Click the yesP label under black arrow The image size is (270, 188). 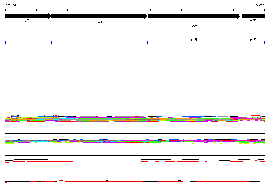pos(99,23)
